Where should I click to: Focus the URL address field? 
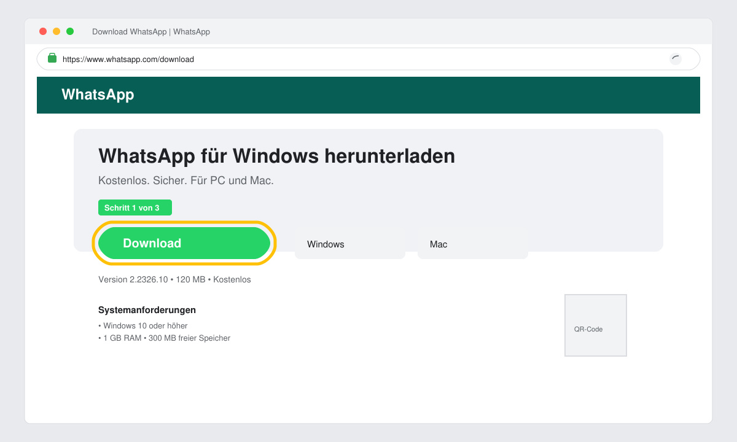(368, 59)
